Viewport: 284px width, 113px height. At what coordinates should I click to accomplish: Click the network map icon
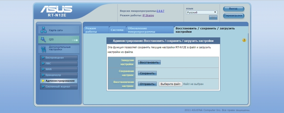[44, 30]
